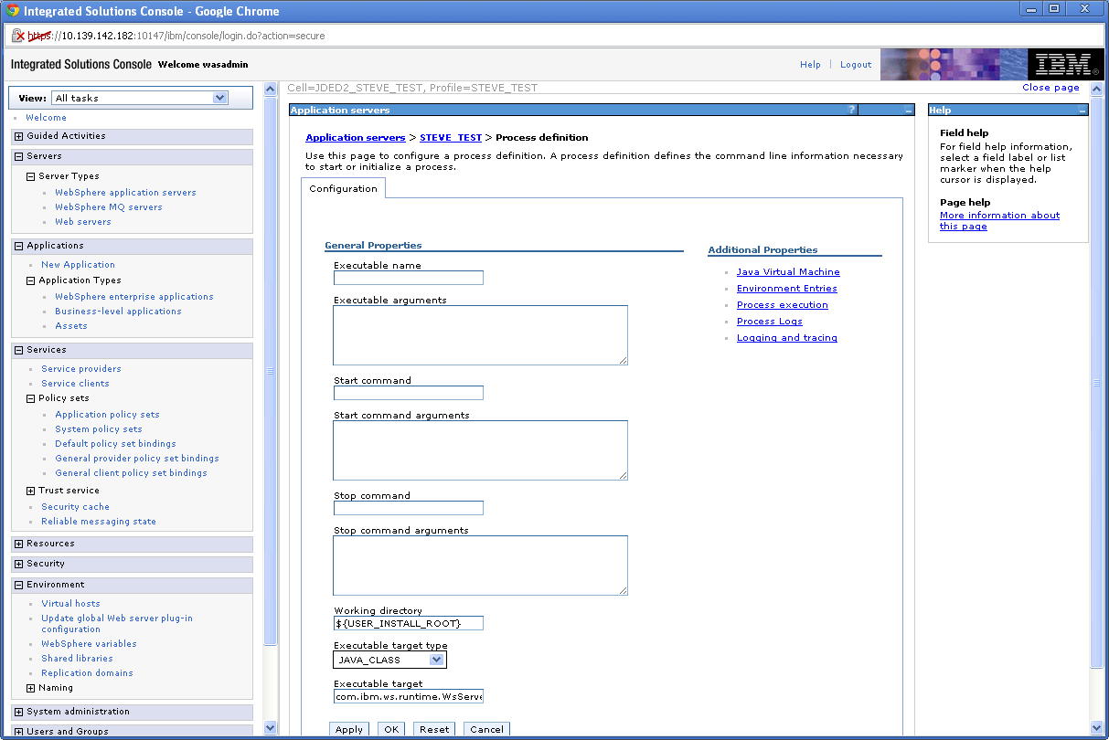Screen dimensions: 1109x740
Task: Click the Cancel button
Action: point(486,729)
